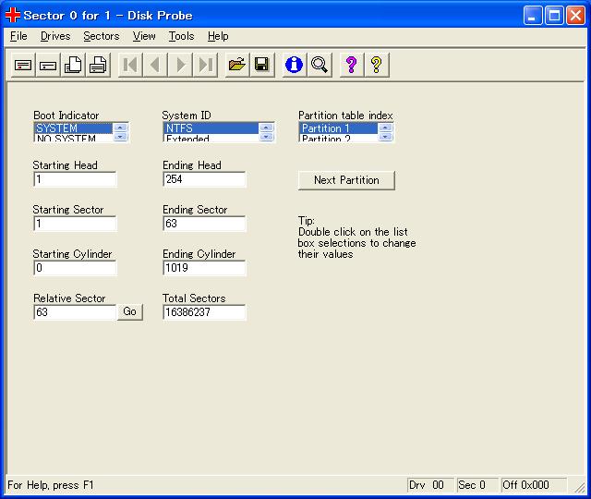Click the Starting Sector input field
The width and height of the screenshot is (591, 499).
[75, 224]
